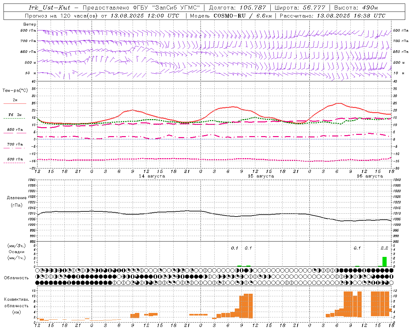Click the (мм/1ч.) precipitation unit label
Screen dimensions: 410x328
click(x=16, y=258)
